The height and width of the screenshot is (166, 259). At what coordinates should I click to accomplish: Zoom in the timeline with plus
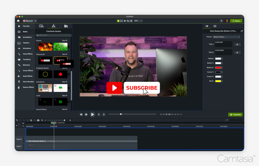point(70,120)
